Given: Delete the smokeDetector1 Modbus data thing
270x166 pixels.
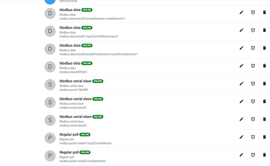Looking at the screenshot, I should pyautogui.click(x=264, y=13).
